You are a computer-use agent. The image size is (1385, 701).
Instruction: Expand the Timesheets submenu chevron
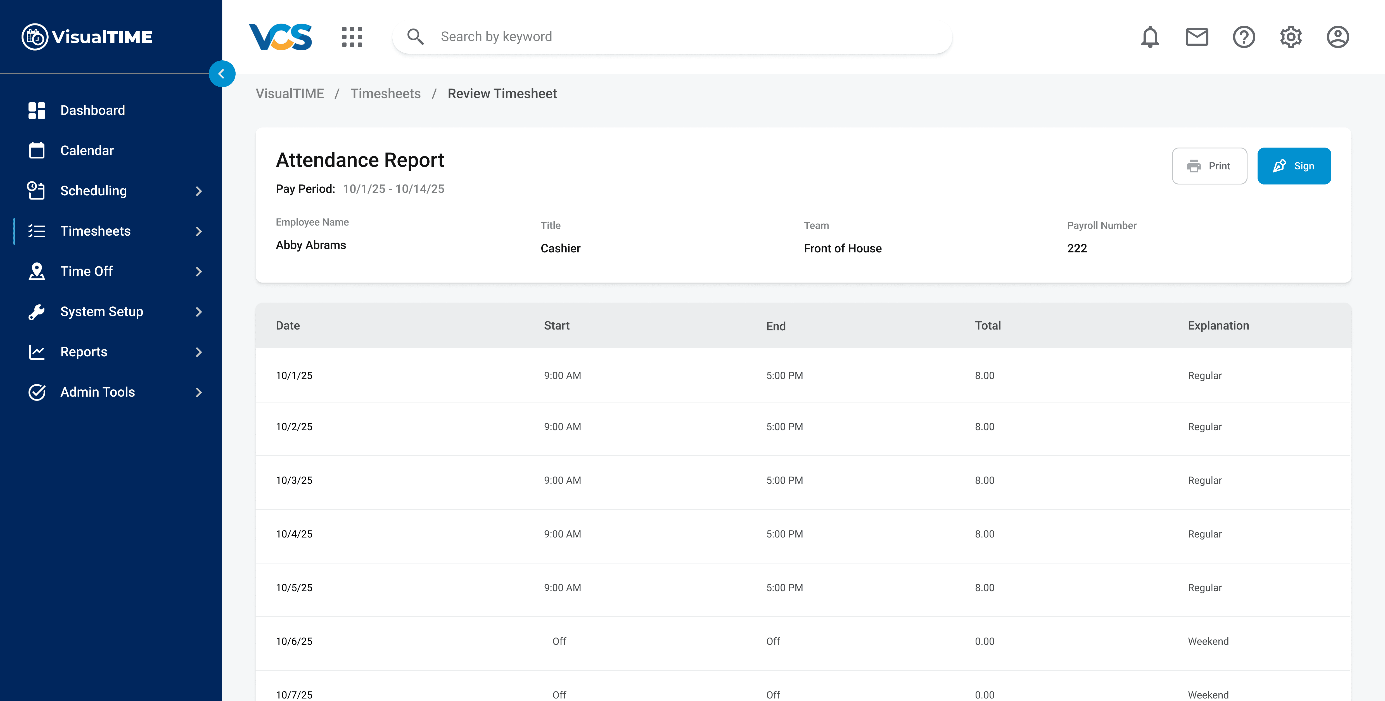click(199, 231)
